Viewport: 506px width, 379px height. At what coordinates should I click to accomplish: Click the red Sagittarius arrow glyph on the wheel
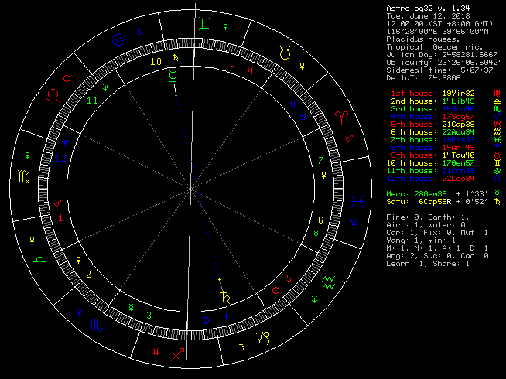point(179,353)
